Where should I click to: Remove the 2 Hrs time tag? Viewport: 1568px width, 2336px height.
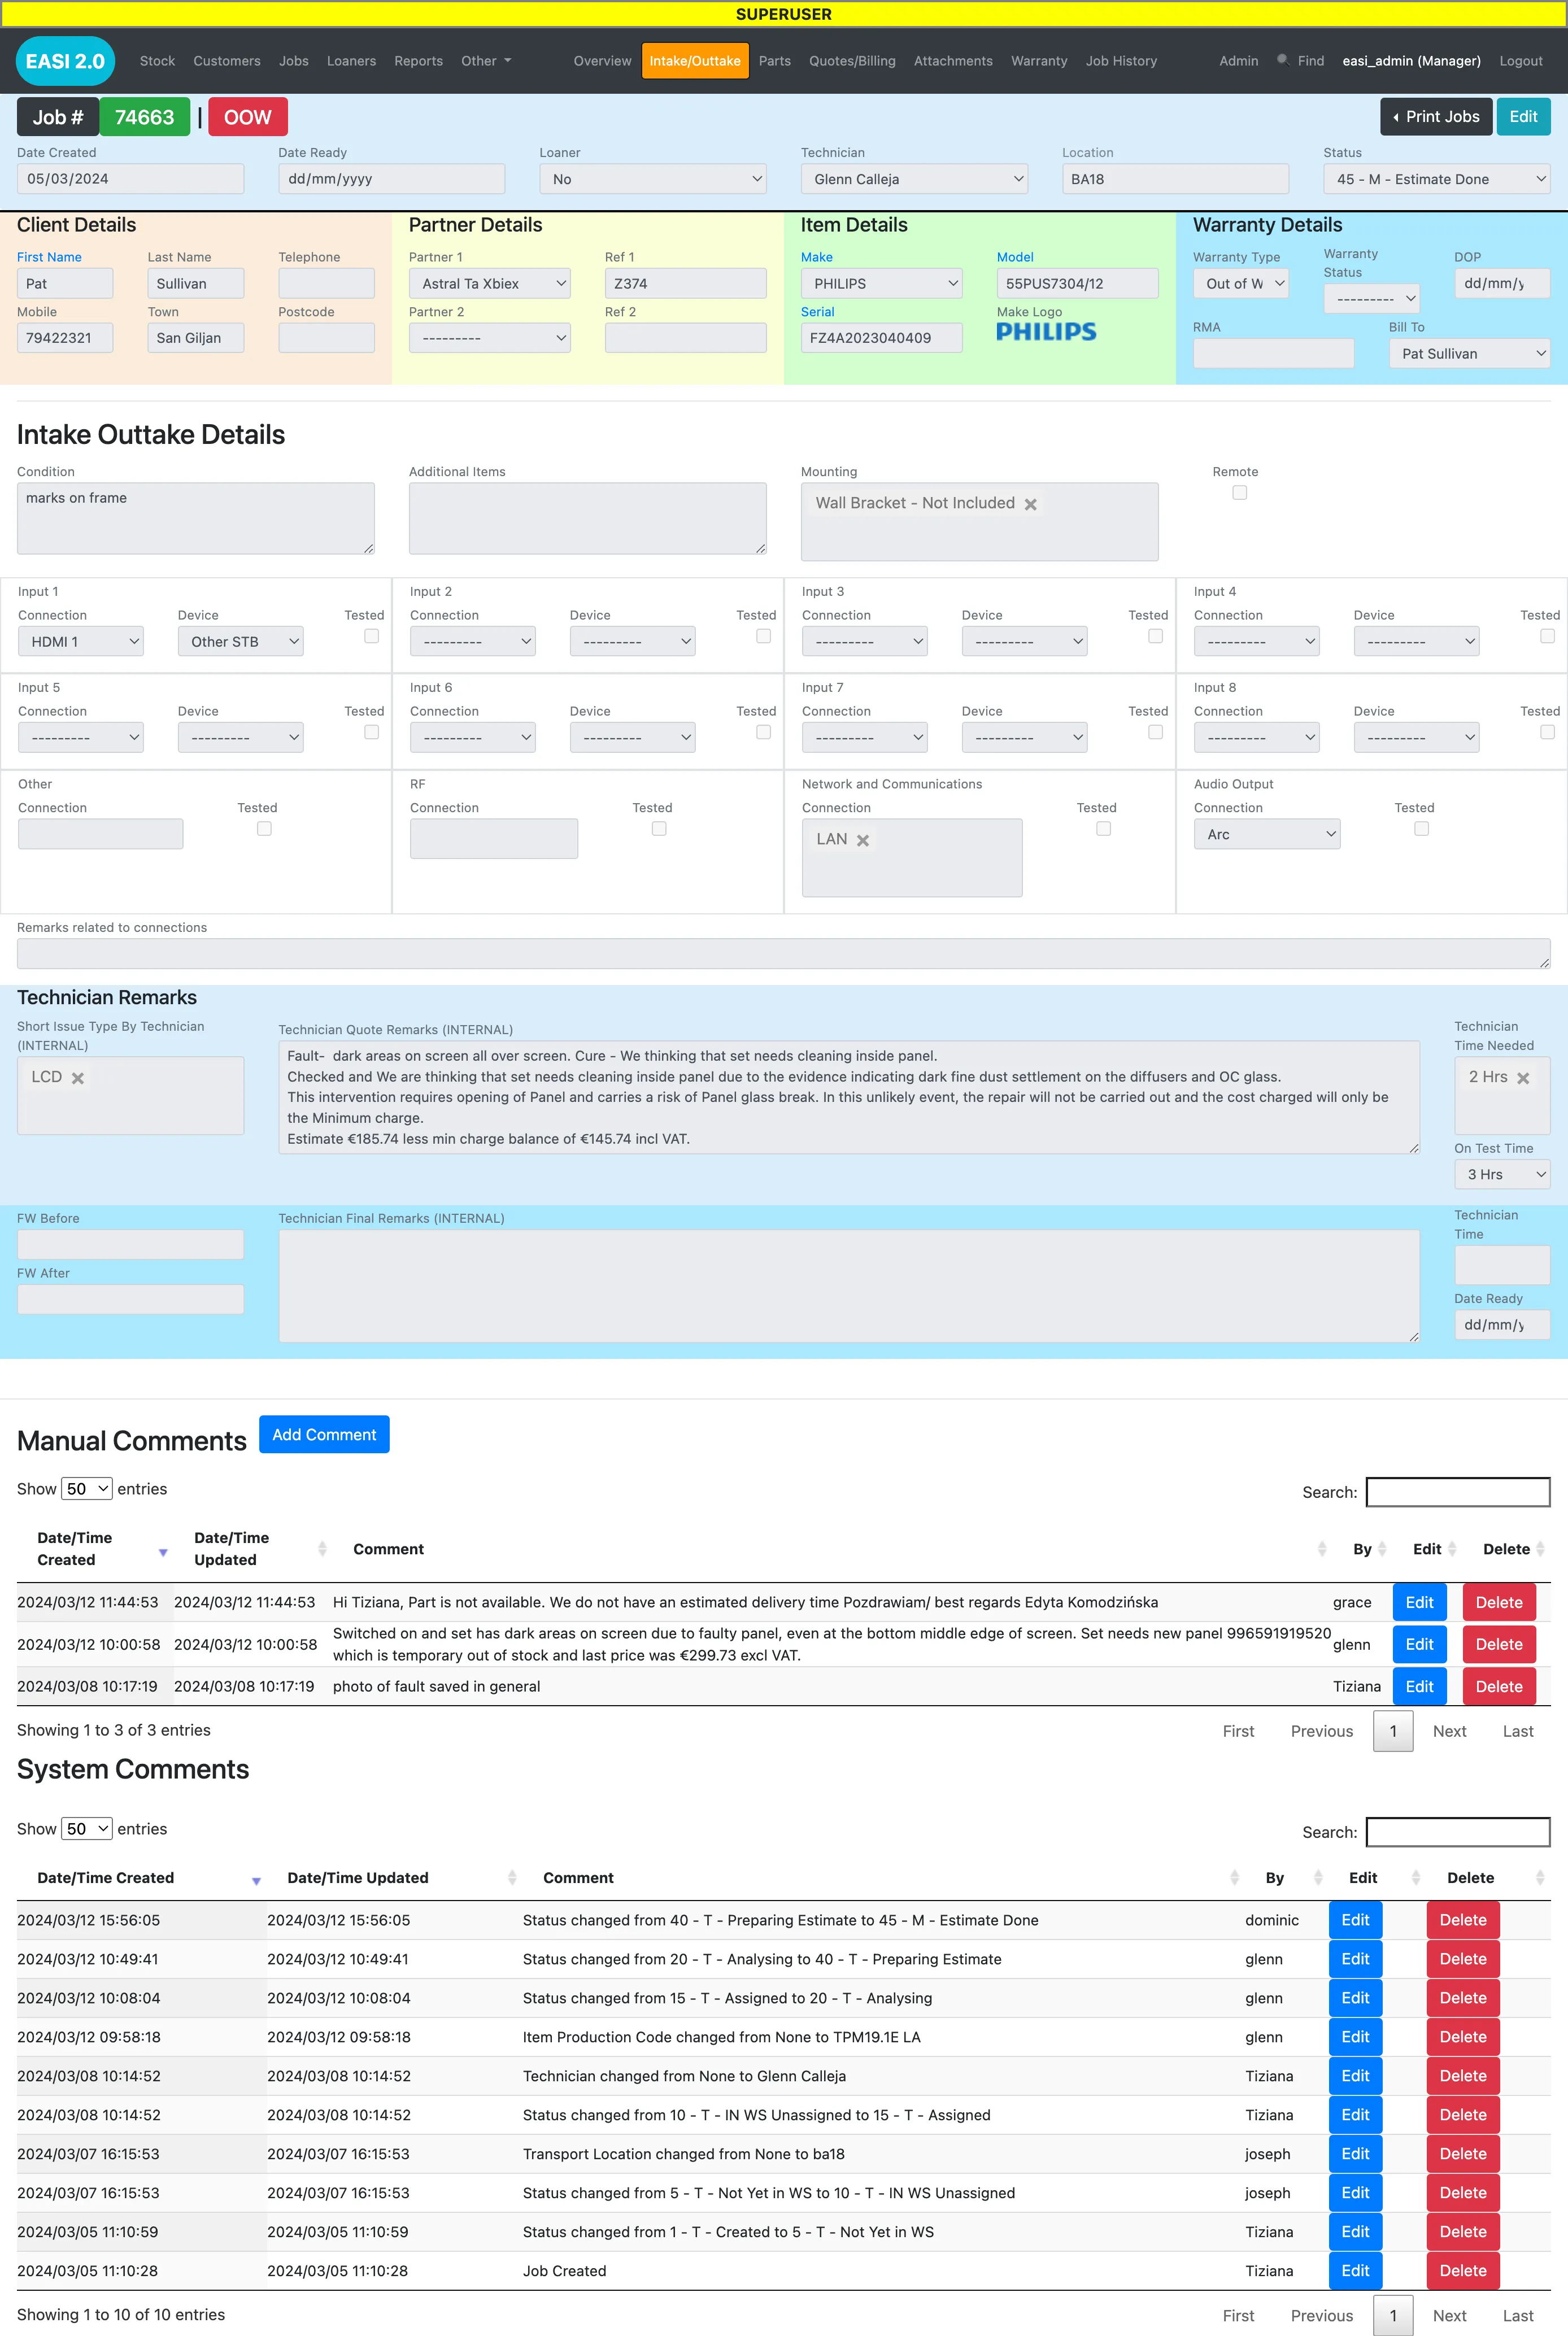tap(1523, 1078)
